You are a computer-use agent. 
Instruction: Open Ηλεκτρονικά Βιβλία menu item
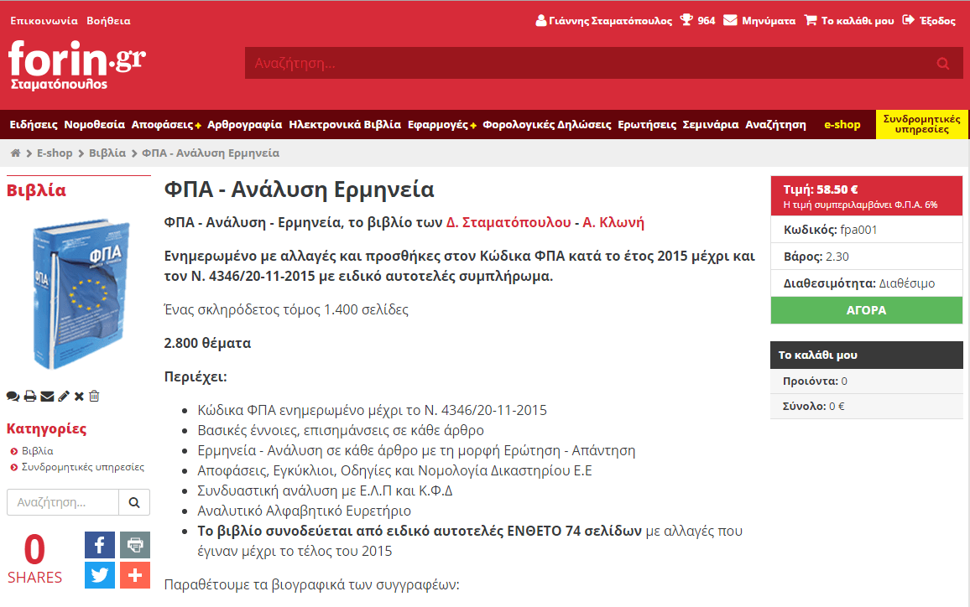point(345,124)
